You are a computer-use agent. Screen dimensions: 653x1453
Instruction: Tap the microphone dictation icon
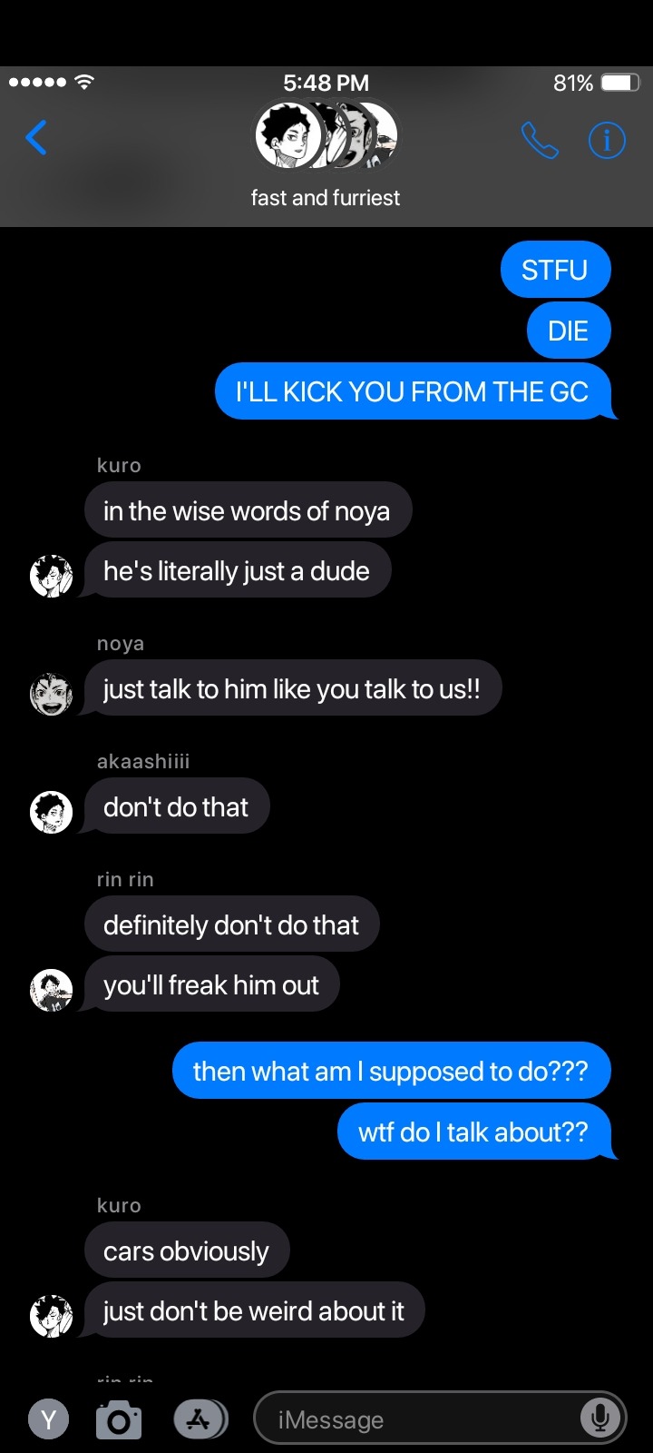point(599,1418)
